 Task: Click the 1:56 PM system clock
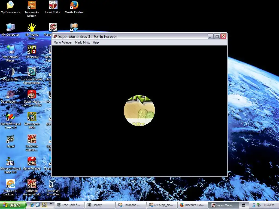click(x=269, y=205)
